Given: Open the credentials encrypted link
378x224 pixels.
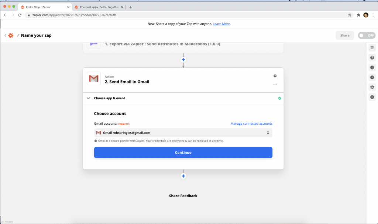Looking at the screenshot, I should tap(184, 141).
